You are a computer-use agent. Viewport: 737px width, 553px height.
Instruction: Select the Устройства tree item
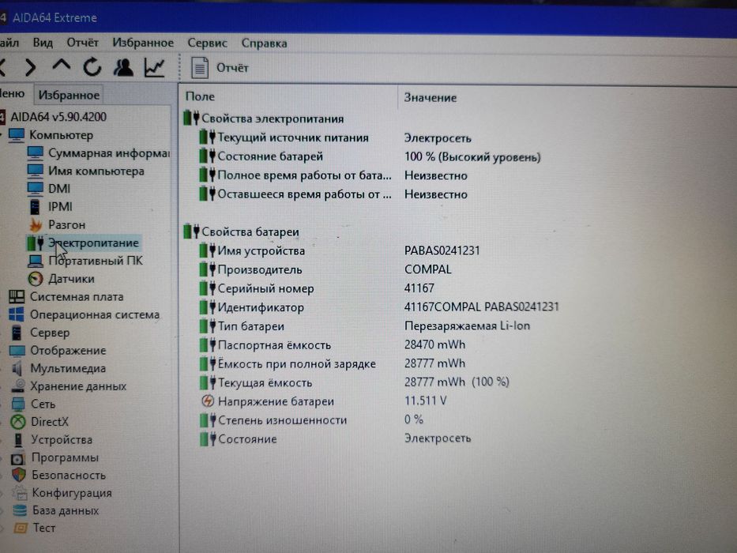tap(62, 440)
